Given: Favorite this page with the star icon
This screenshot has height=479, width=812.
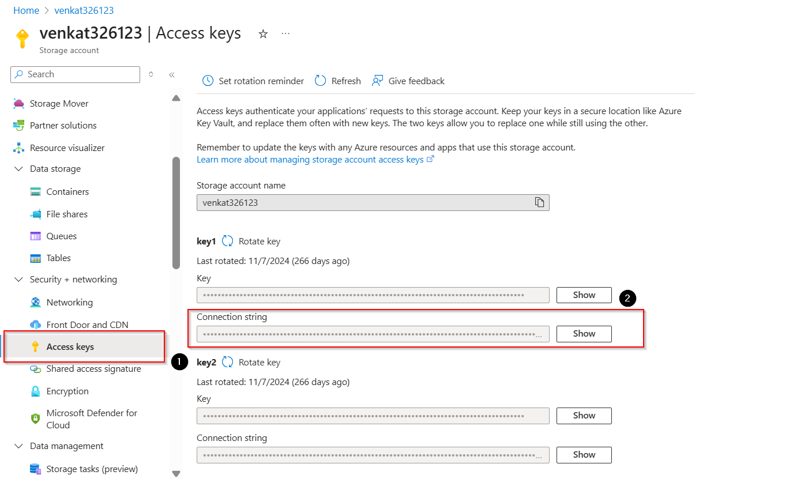Looking at the screenshot, I should (263, 34).
